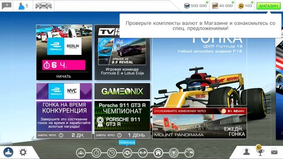Viewport: 283px width, 159px height.
Task: Open the player profile silhouette icon
Action: pyautogui.click(x=247, y=152)
